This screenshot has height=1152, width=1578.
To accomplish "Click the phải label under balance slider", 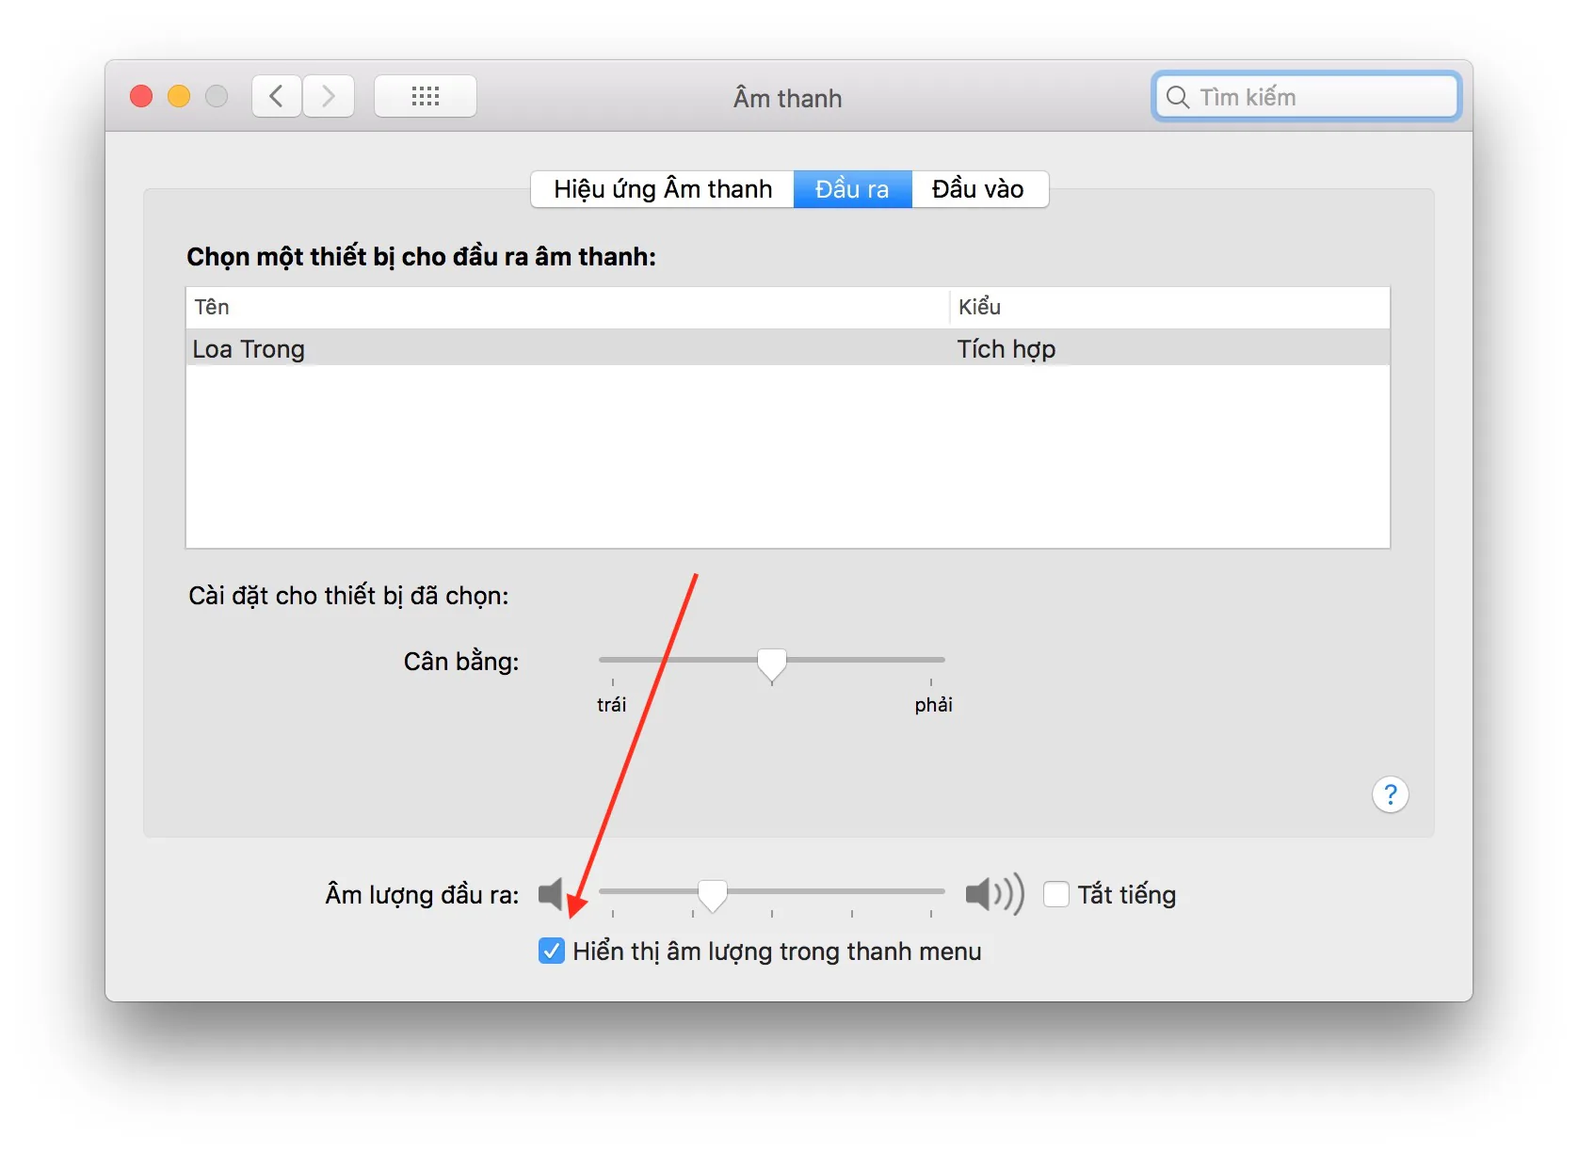I will (934, 705).
